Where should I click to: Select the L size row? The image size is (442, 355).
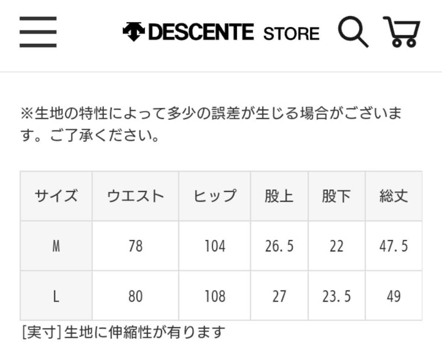click(56, 295)
